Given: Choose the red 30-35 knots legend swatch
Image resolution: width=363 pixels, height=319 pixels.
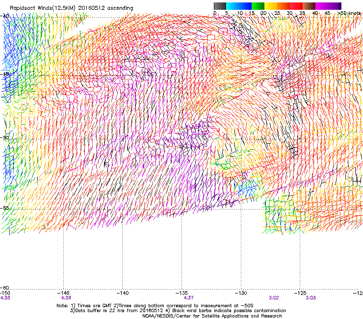Looking at the screenshot, I should pyautogui.click(x=296, y=6).
